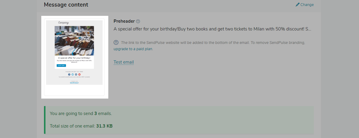Click the red YouTube icon in preview
Screen dimensions: 359x138
[80, 74]
